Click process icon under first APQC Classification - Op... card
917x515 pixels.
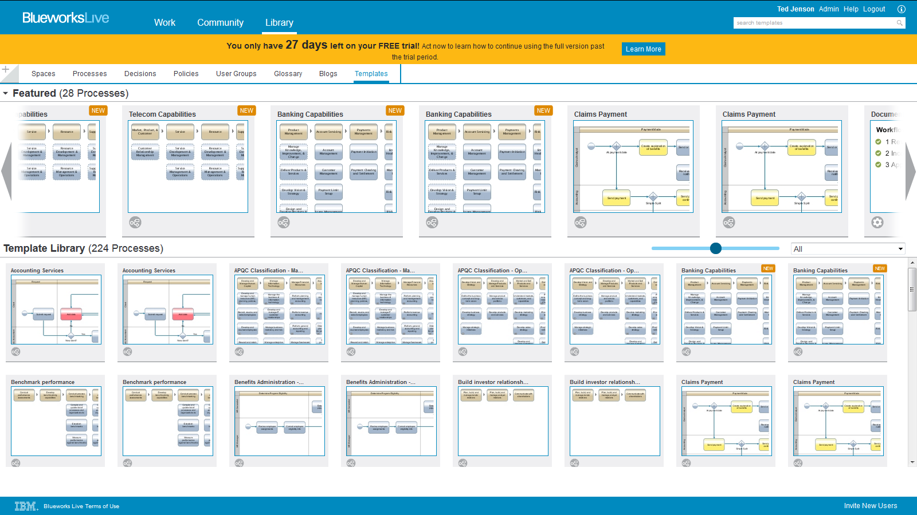[463, 352]
